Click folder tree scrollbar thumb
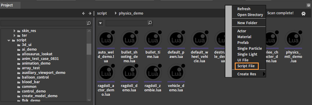Screen dimensions: 312x105 click(x=89, y=49)
